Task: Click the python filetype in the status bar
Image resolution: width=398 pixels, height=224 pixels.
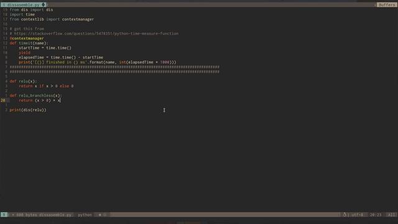Action: pos(85,215)
